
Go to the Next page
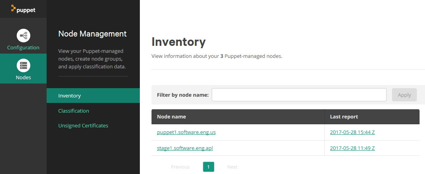coord(232,167)
